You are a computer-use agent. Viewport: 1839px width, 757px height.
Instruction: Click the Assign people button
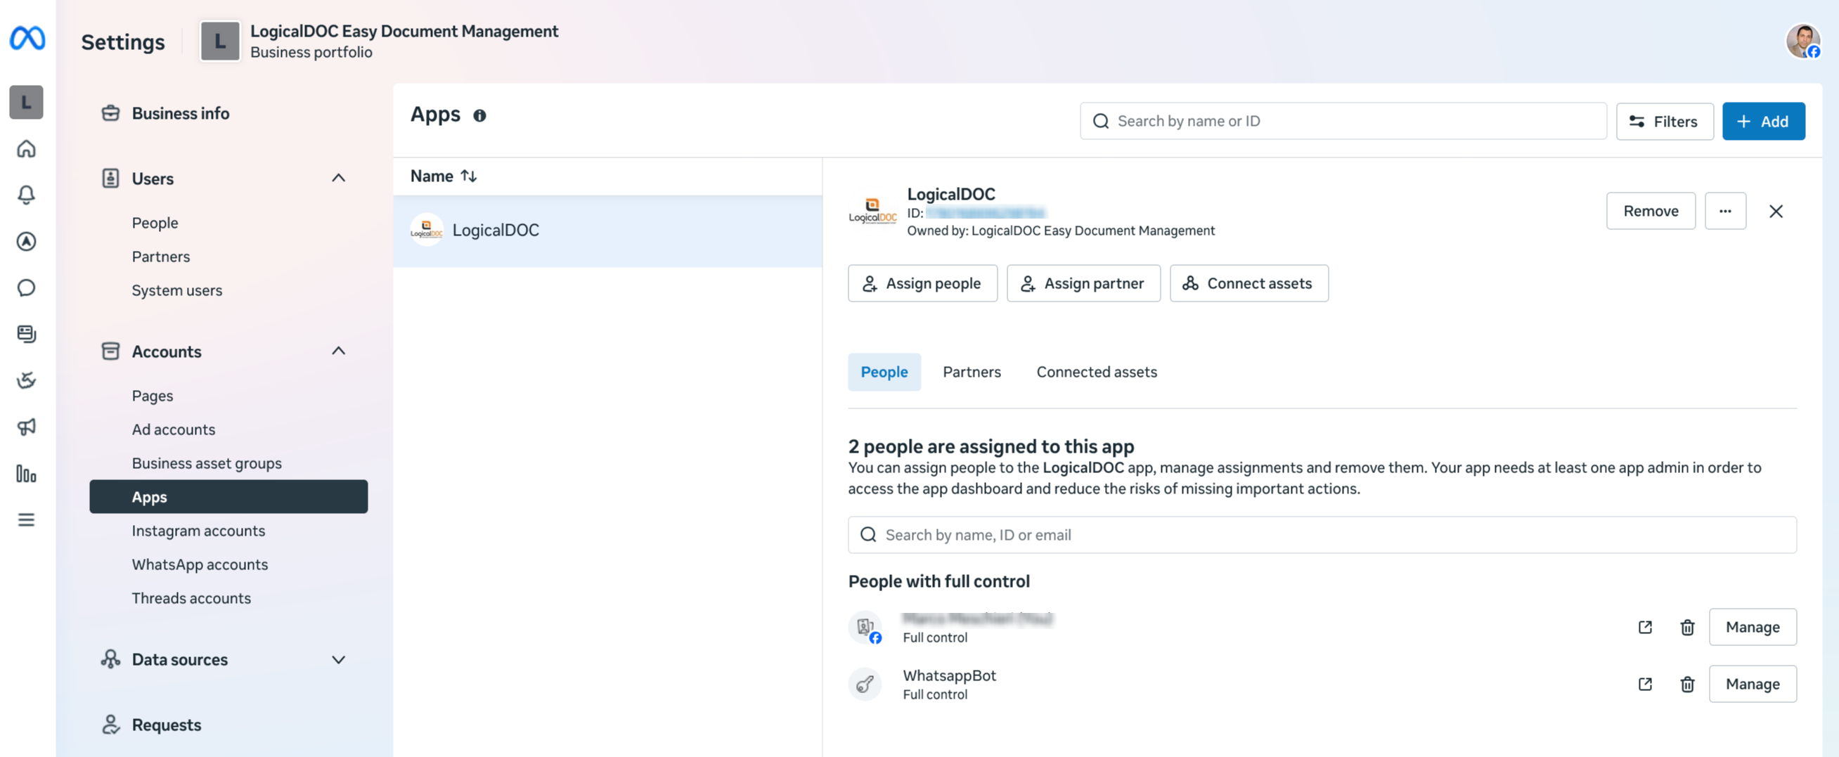tap(922, 283)
